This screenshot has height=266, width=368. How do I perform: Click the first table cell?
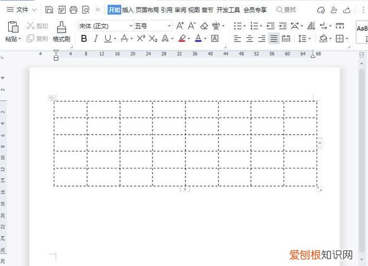point(70,109)
